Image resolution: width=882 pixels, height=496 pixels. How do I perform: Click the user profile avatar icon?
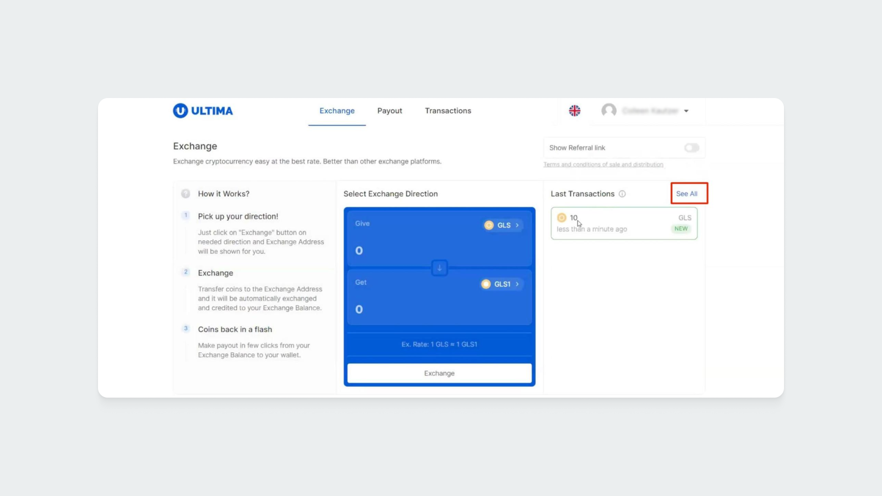pos(609,111)
